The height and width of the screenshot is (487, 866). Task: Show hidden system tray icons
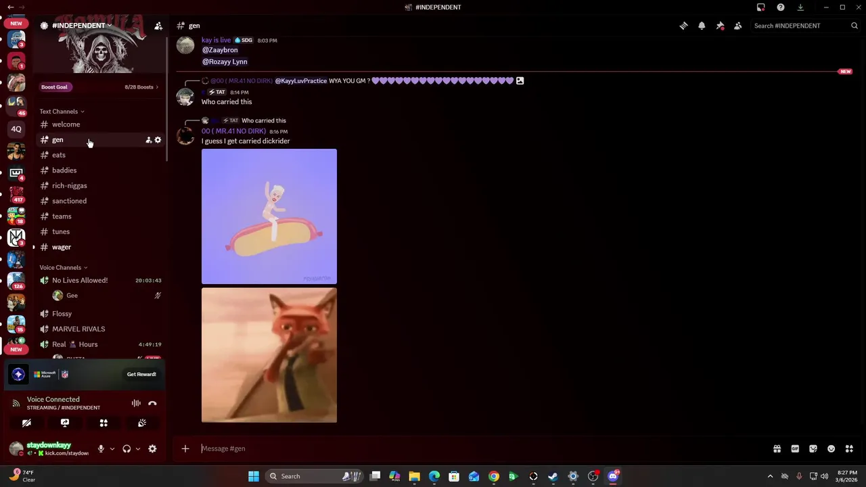[770, 476]
